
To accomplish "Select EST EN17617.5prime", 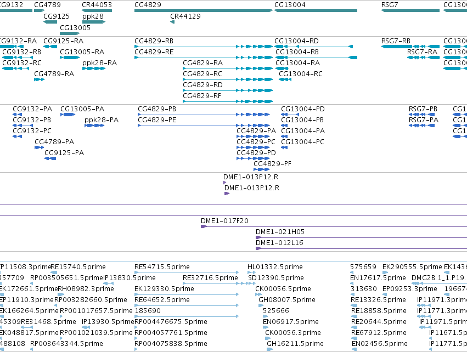I will [x=353, y=283].
